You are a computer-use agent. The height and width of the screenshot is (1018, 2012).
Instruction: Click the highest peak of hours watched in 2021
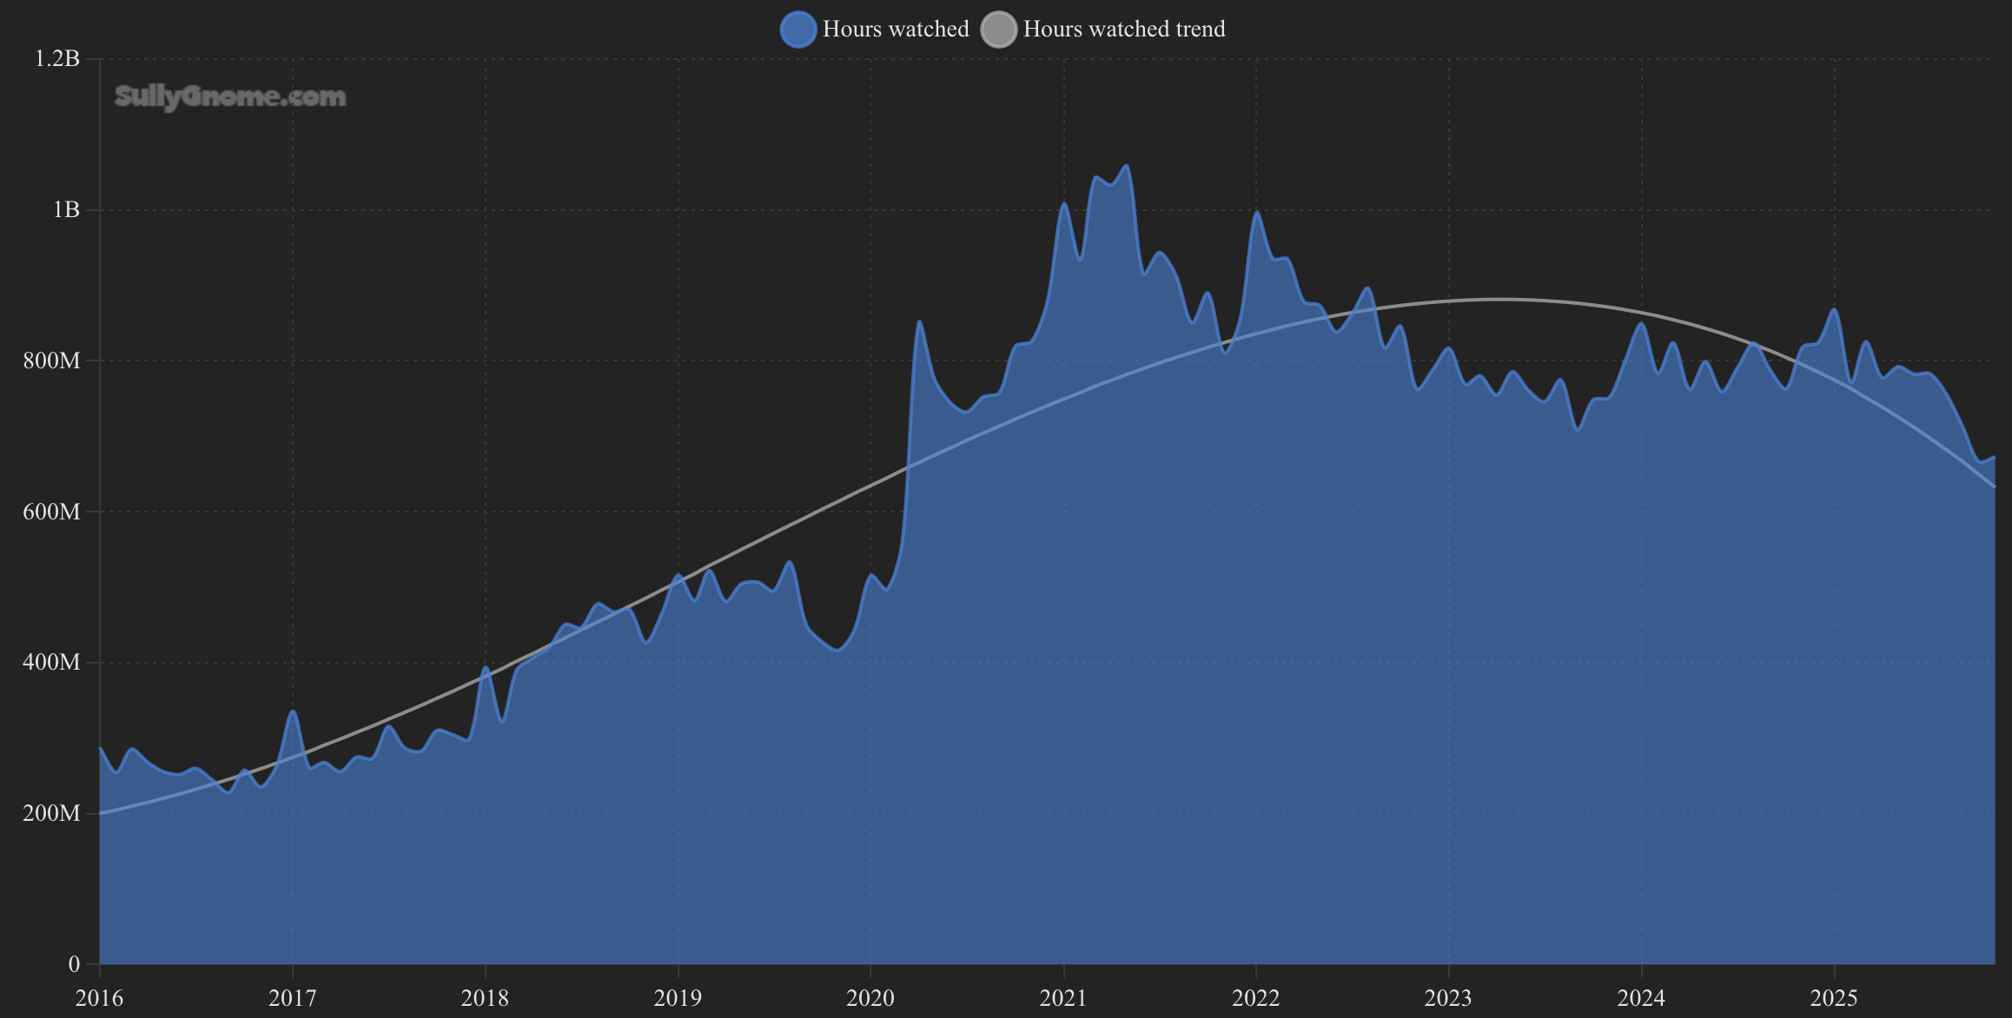click(1127, 166)
